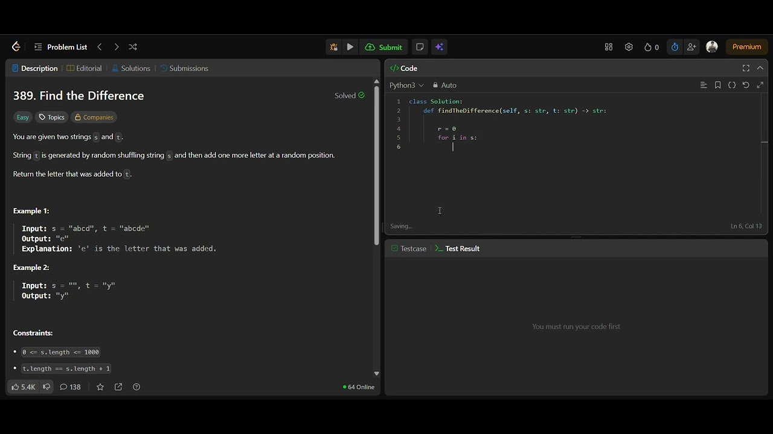Dislike the problem thumbs down

coord(47,387)
